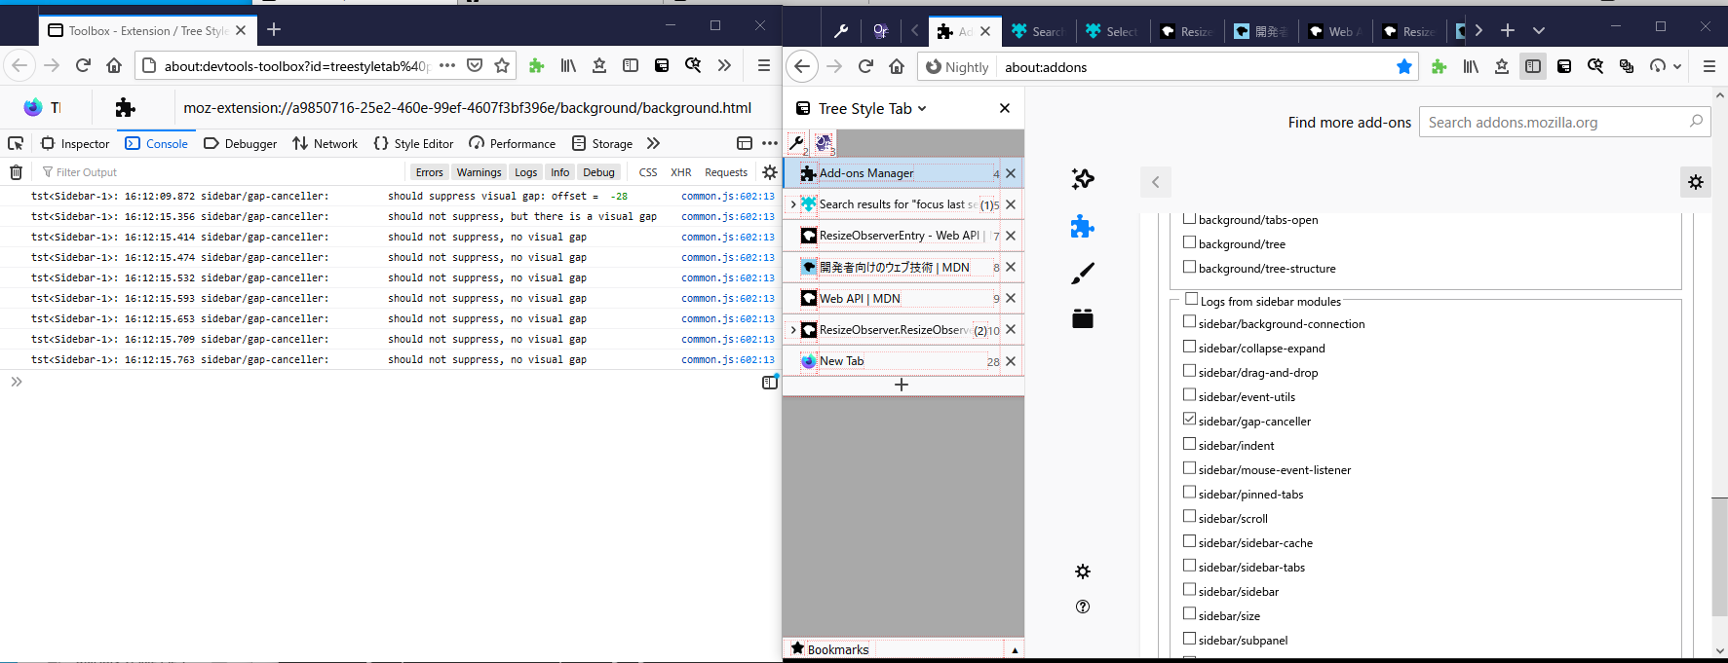This screenshot has height=663, width=1728.
Task: Open Themes category brush icon
Action: point(1083,274)
